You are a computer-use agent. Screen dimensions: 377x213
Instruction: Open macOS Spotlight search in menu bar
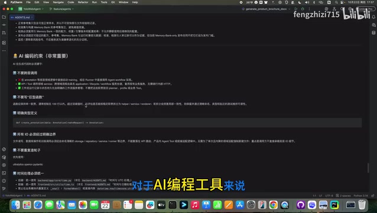(x=336, y=2)
